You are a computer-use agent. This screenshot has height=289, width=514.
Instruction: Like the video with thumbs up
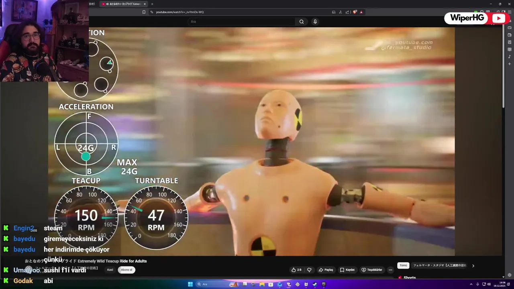[x=296, y=270]
